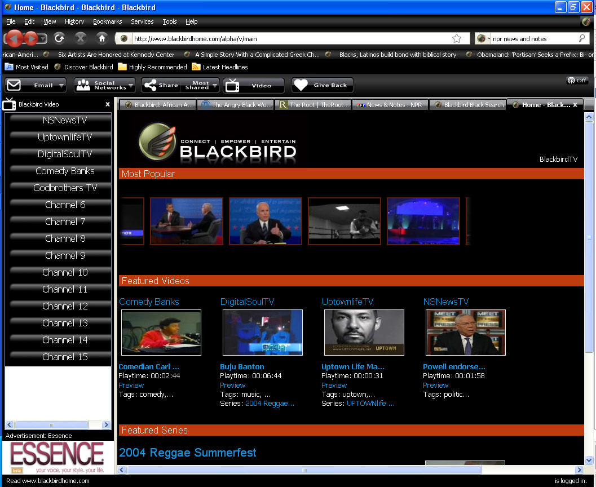This screenshot has width=596, height=487.
Task: Click Preview under Powell endorse...
Action: 435,385
